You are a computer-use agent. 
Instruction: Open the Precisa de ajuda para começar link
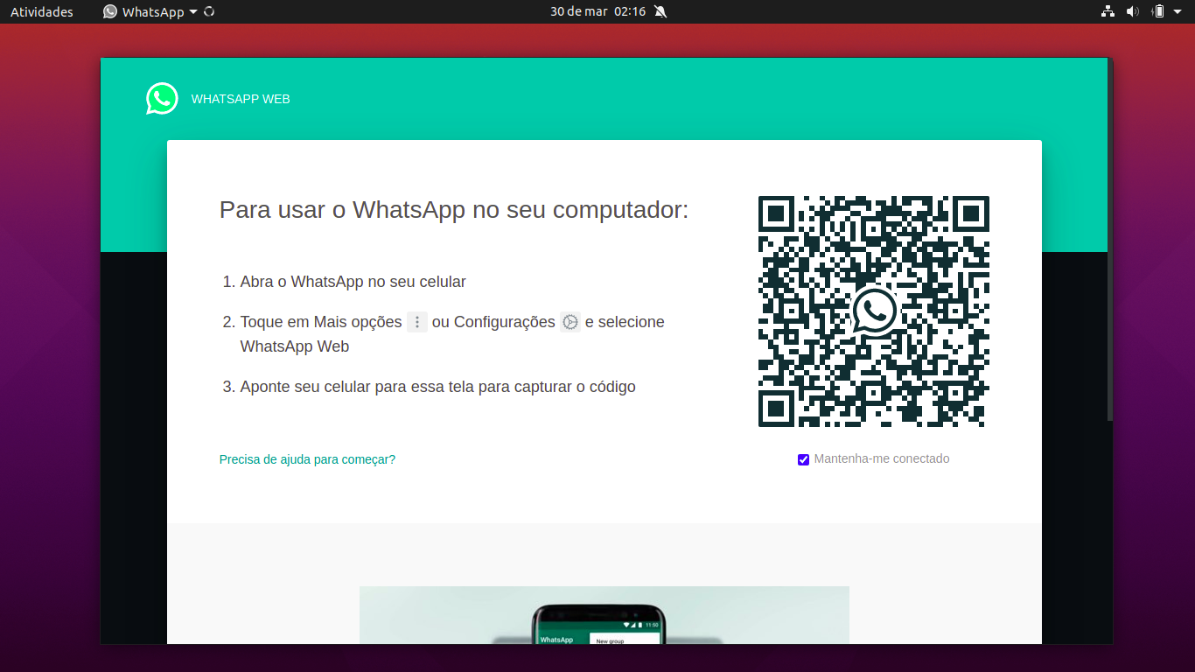pos(307,459)
